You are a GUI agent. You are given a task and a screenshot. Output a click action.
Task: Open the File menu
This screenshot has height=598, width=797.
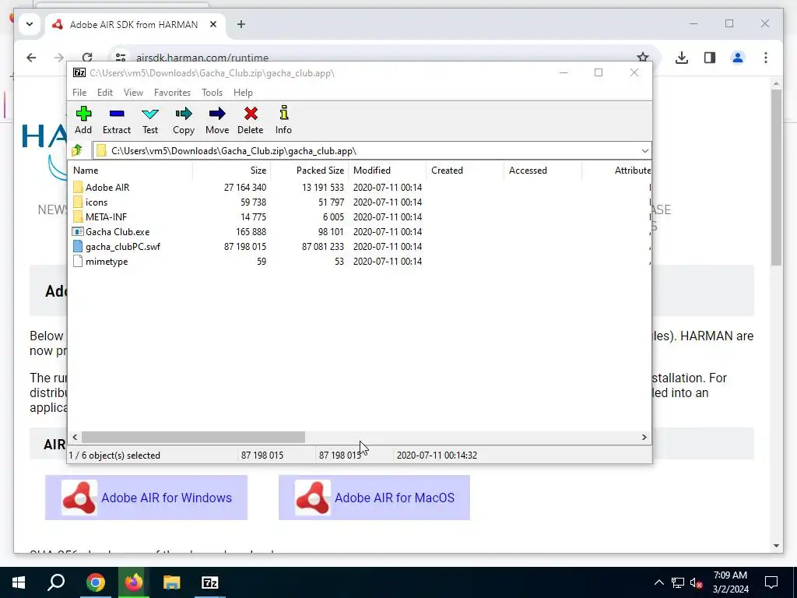tap(79, 93)
